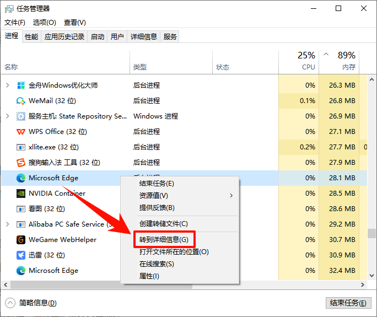Click the xllite.exe process icon
The height and width of the screenshot is (317, 377).
(21, 147)
